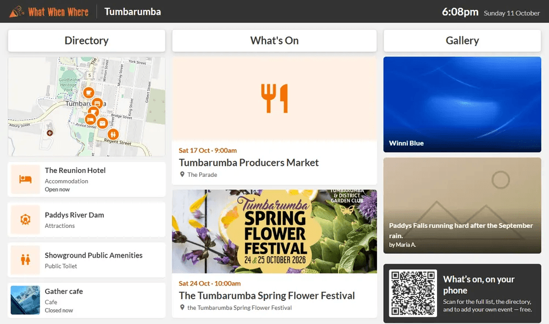The image size is (549, 324).
Task: Click the toilet icon beside Showground Public Amenities
Action: coord(25,260)
